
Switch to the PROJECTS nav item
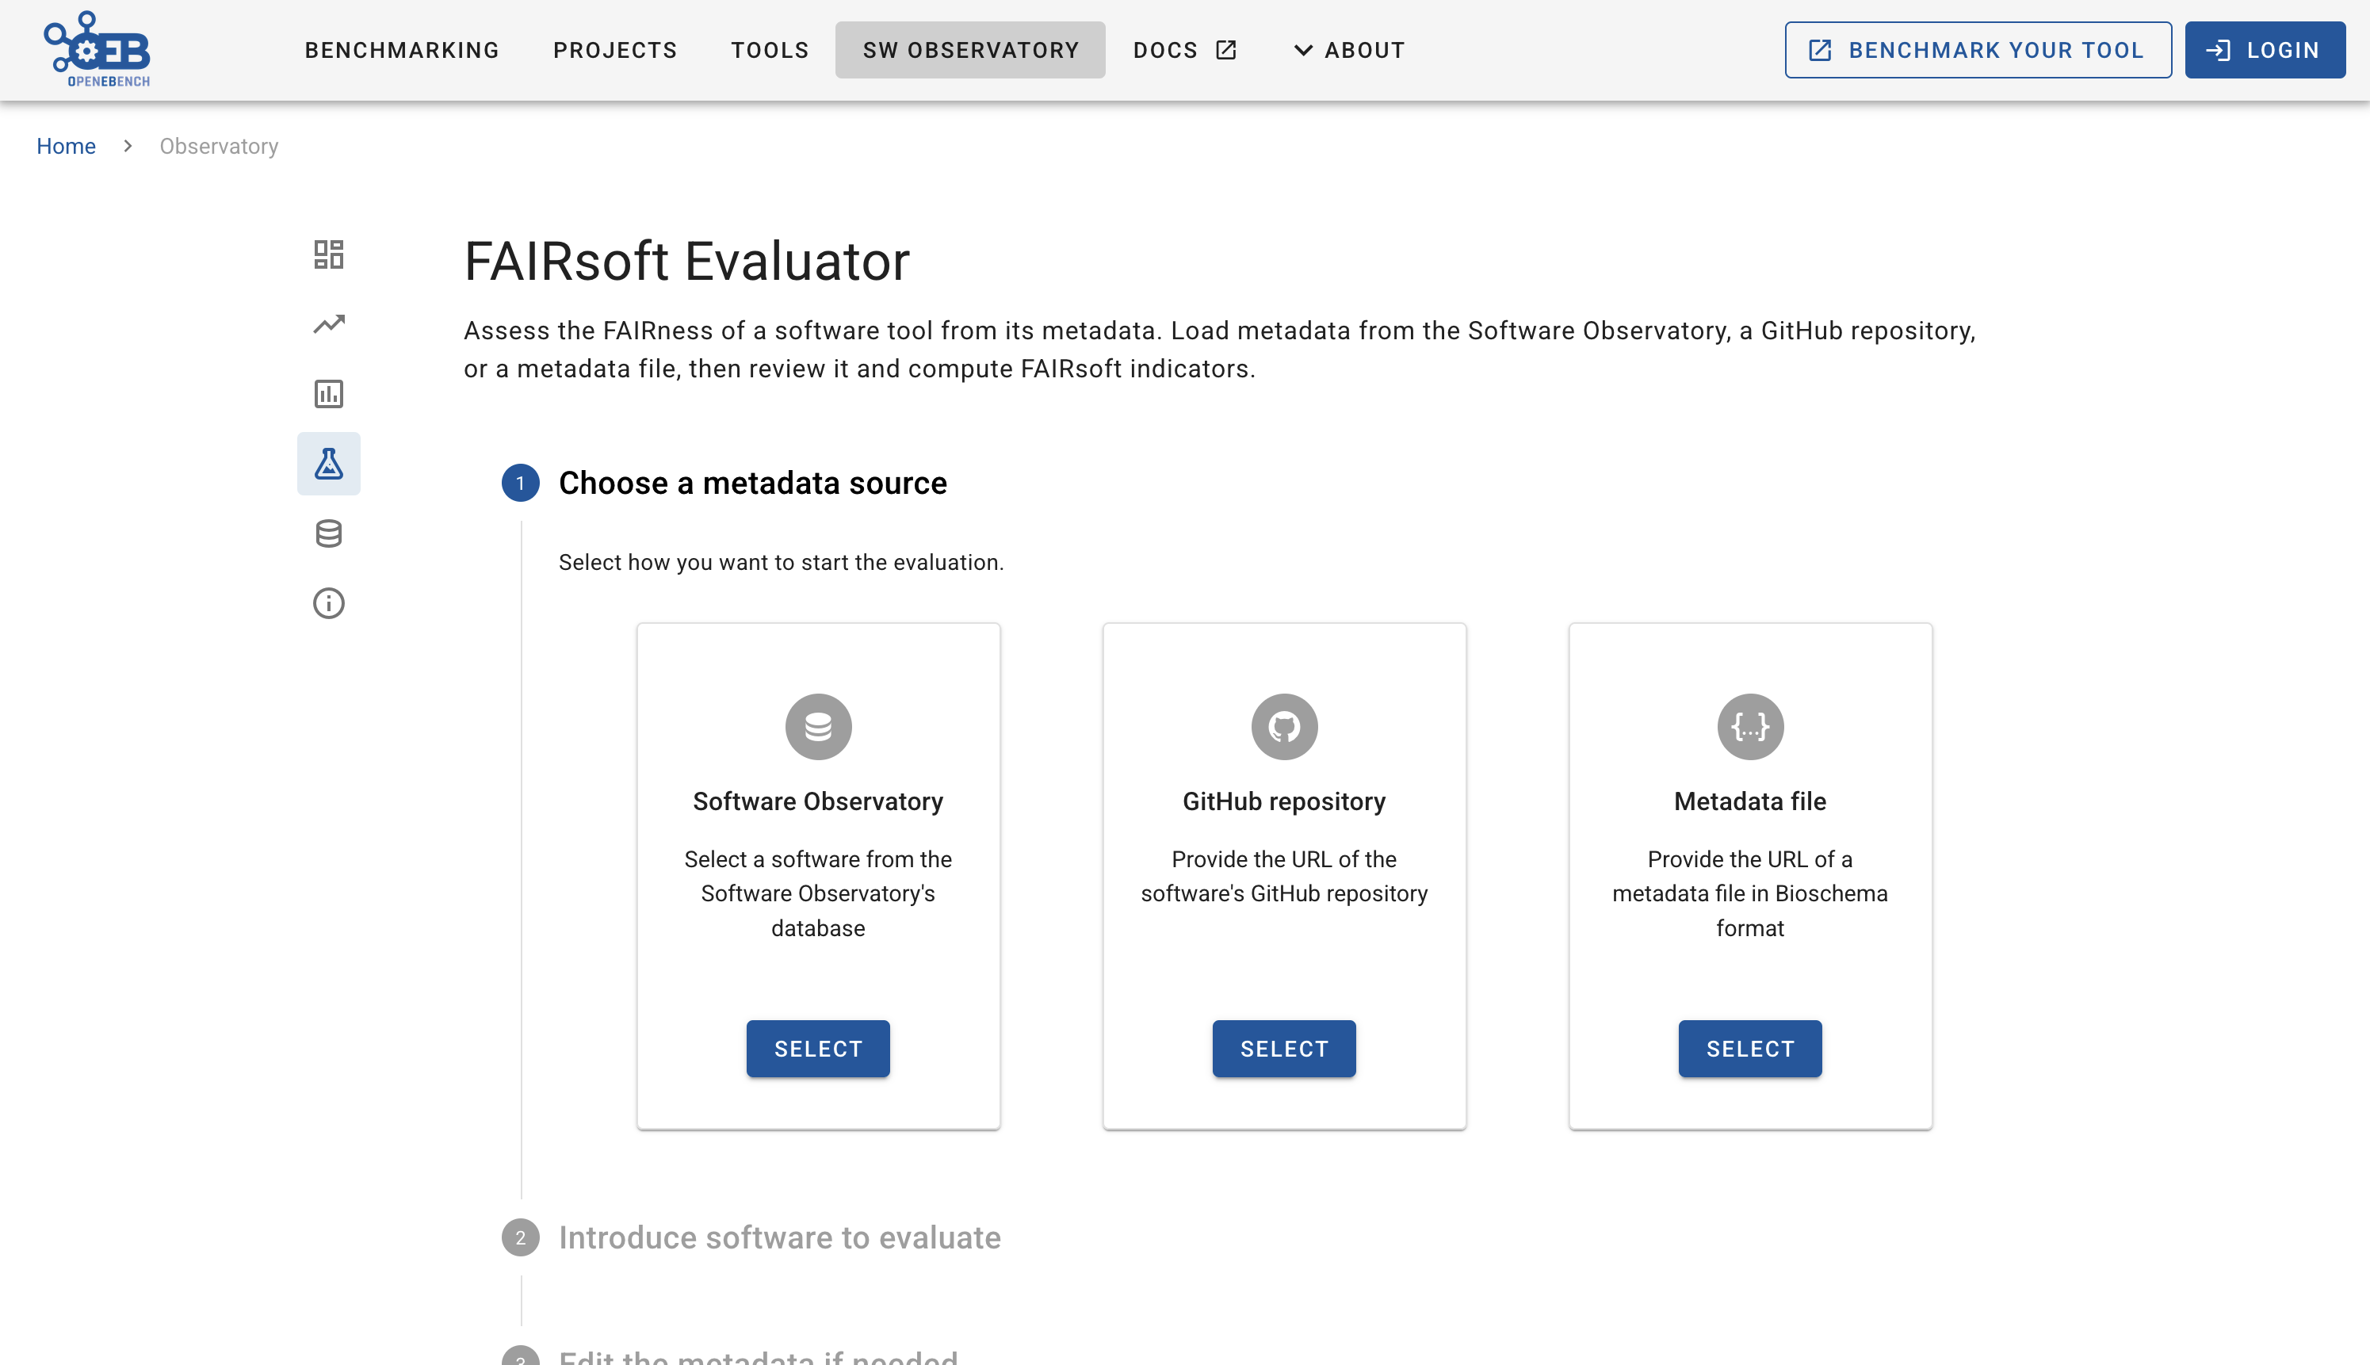point(615,50)
